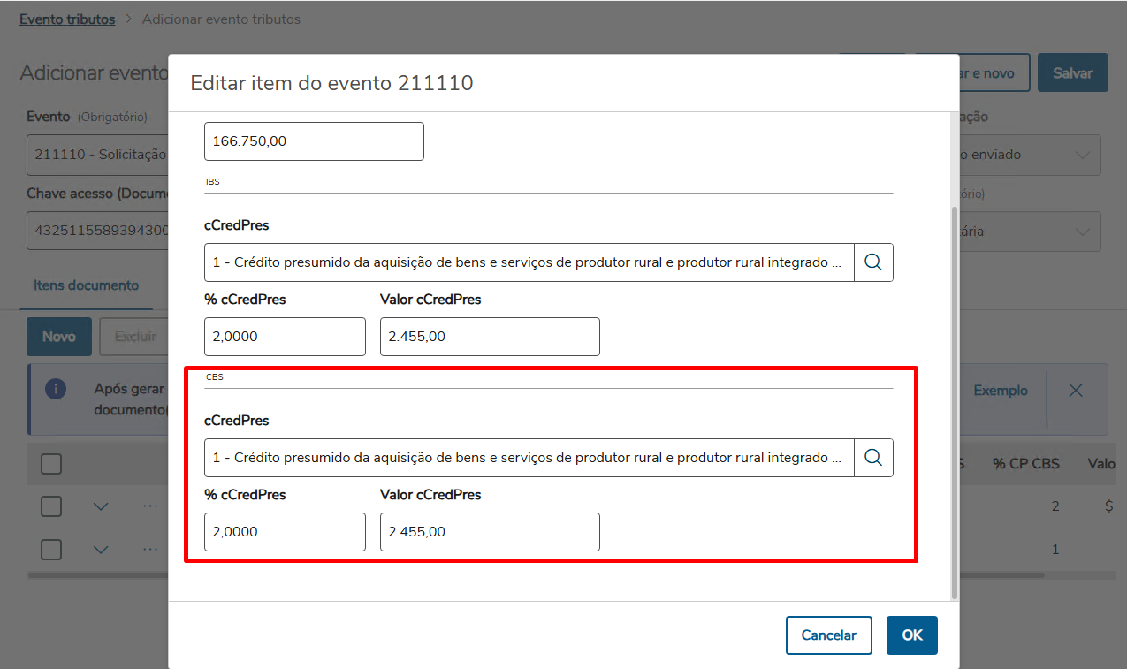
Task: Click the dialog's vertical scrollbar
Action: pyautogui.click(x=953, y=398)
